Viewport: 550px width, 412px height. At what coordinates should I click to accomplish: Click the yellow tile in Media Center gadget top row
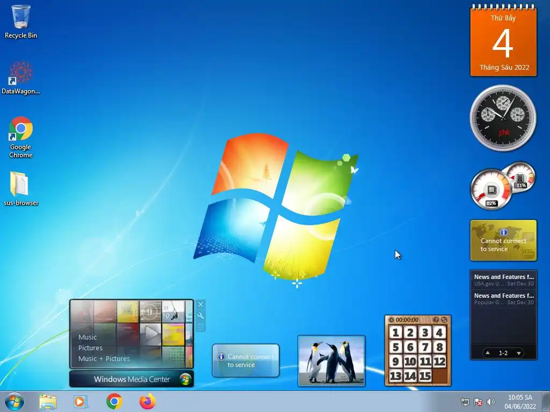point(128,311)
